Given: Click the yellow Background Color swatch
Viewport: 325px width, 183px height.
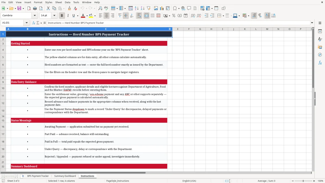Looking at the screenshot, I should (x=91, y=16).
